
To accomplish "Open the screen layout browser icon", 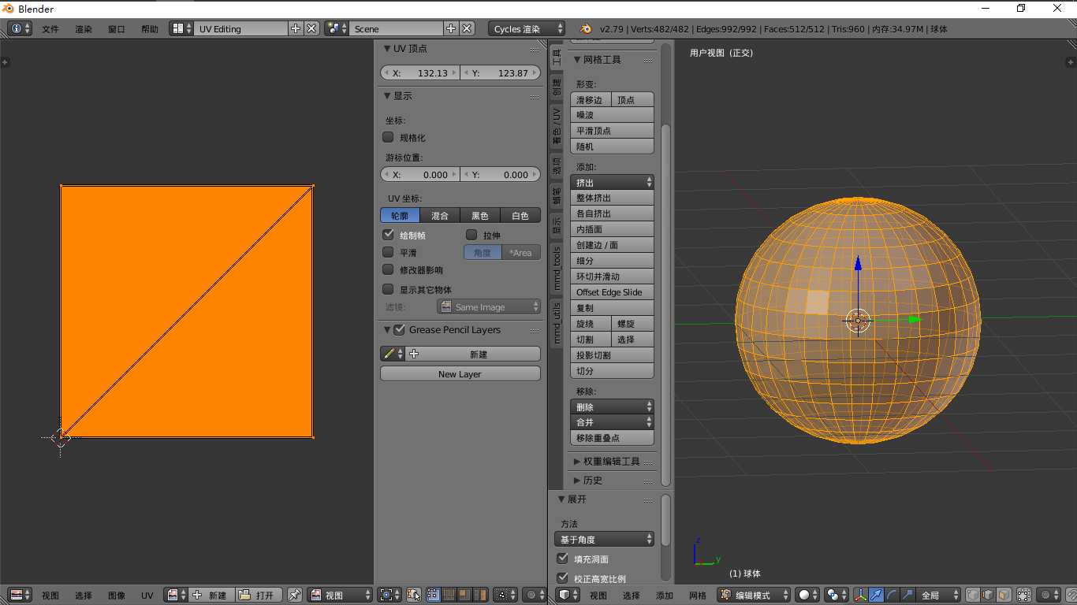I will [182, 28].
